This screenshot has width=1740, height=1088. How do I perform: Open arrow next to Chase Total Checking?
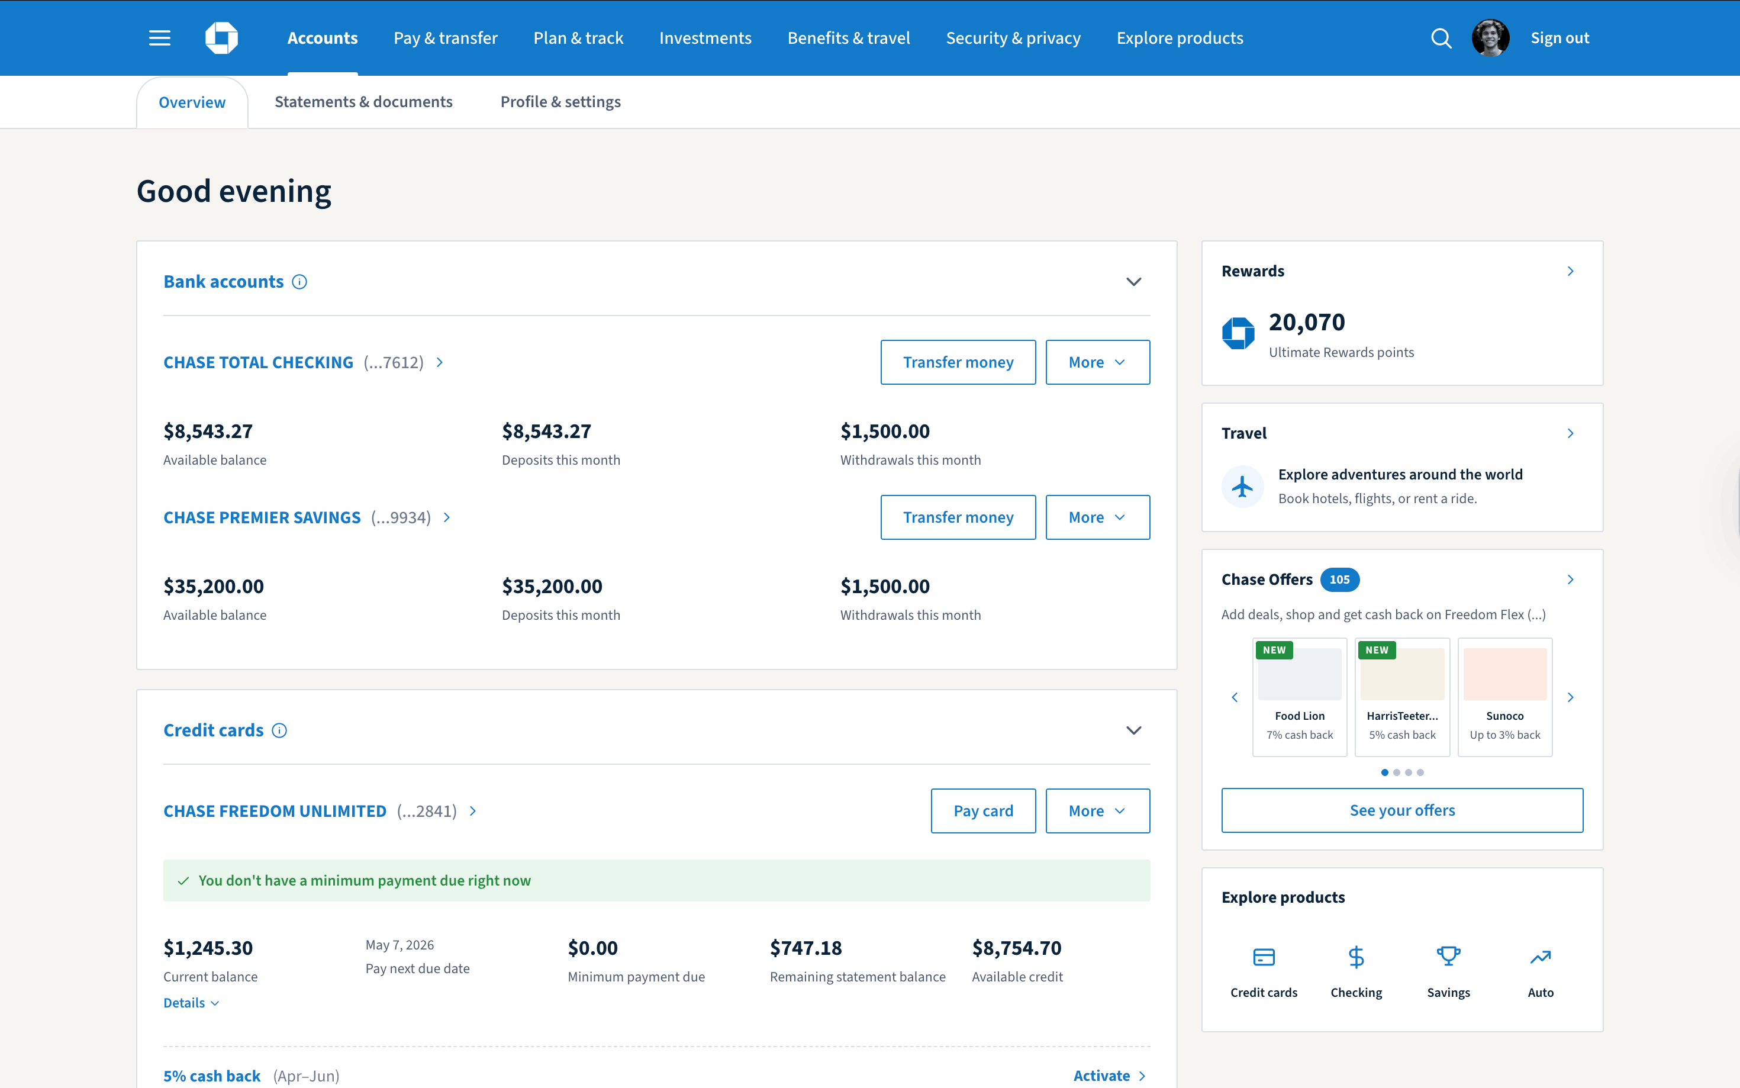click(440, 363)
